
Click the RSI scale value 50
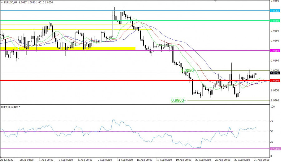(272, 131)
